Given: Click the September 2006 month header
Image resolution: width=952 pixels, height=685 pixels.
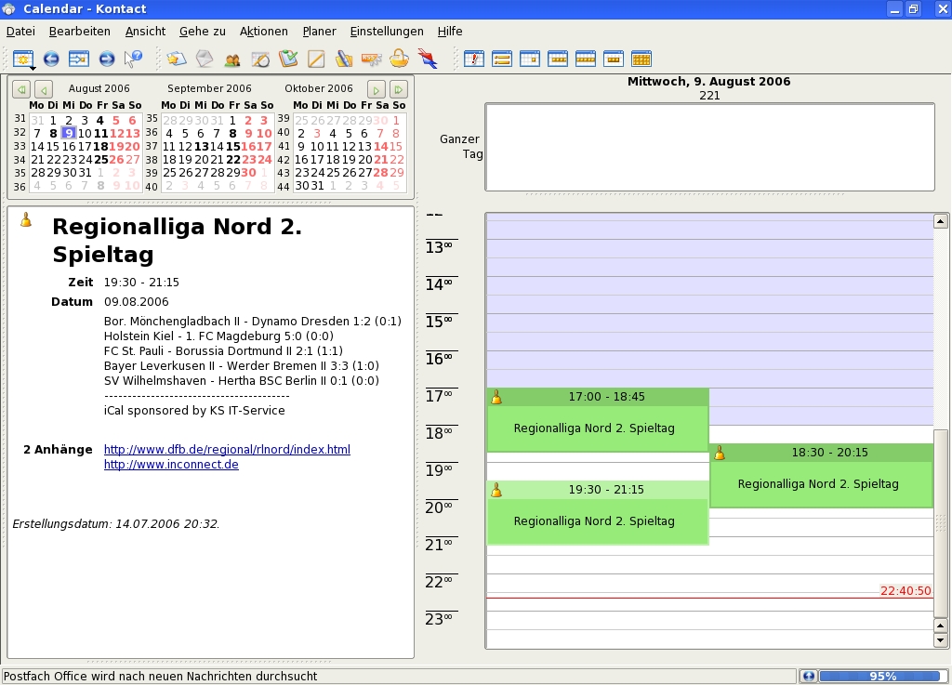Looking at the screenshot, I should click(209, 88).
